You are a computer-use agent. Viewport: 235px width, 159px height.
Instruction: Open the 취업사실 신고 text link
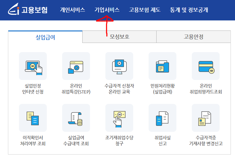(x=162, y=140)
